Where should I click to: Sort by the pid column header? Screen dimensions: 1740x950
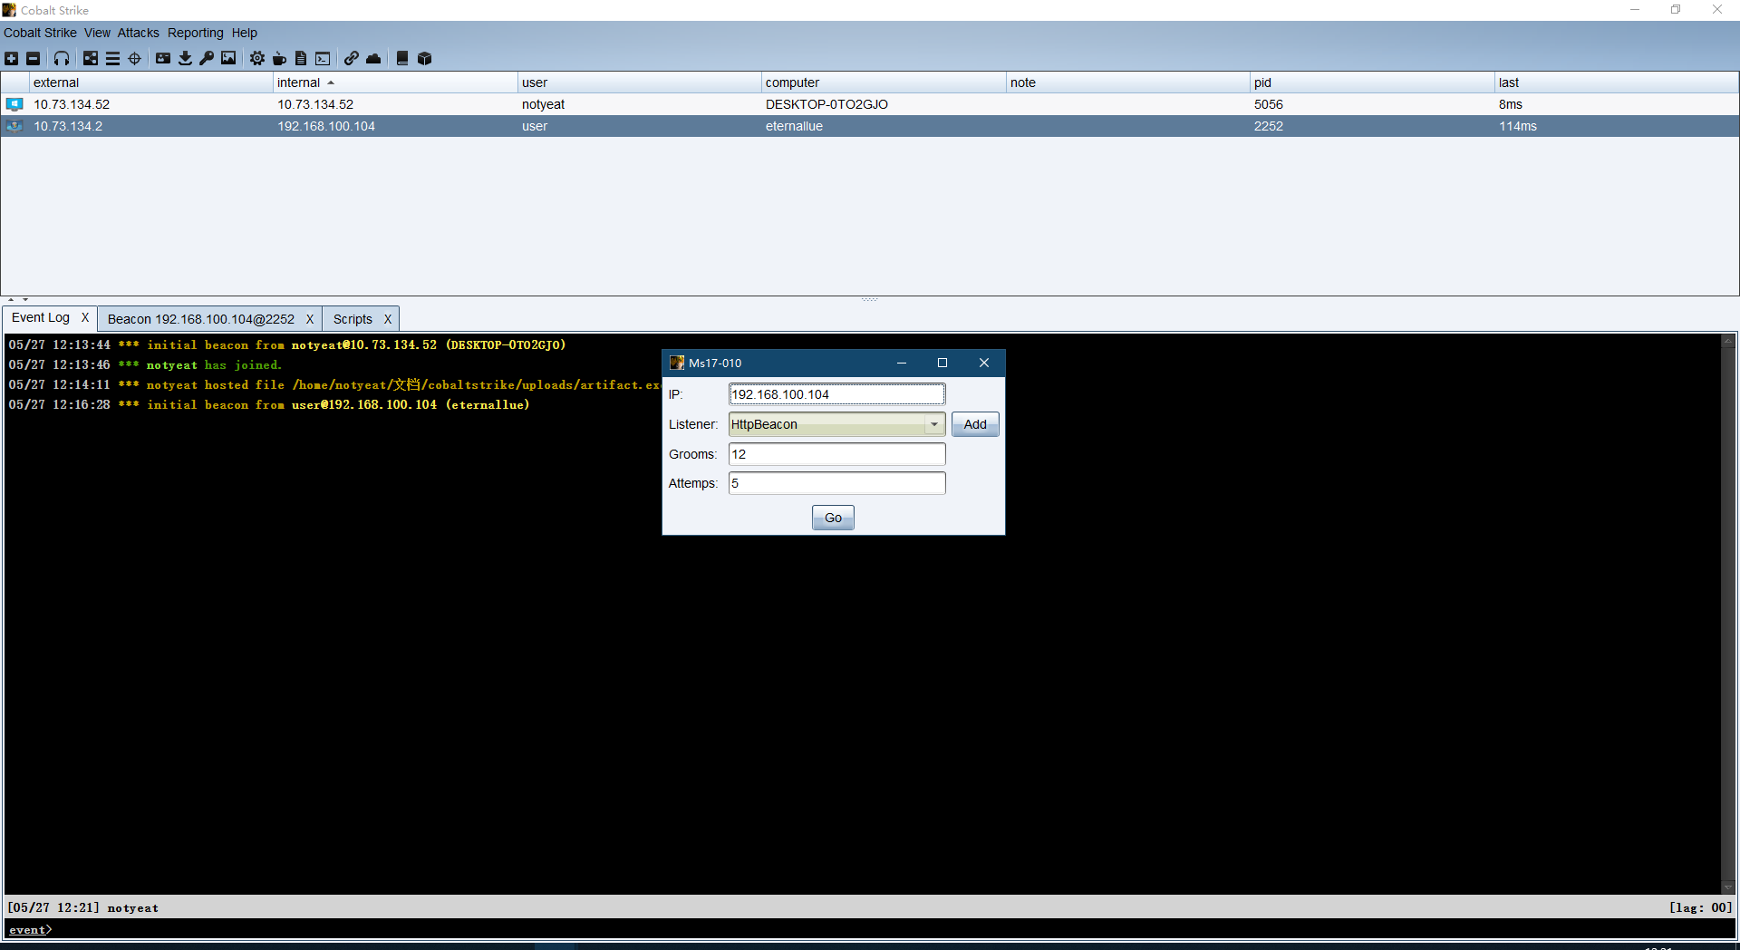[1372, 82]
